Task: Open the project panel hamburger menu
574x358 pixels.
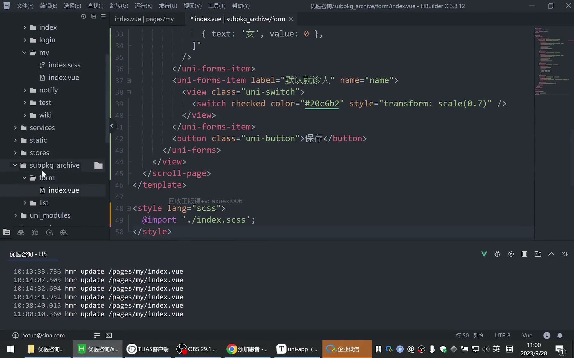Action: [x=103, y=16]
